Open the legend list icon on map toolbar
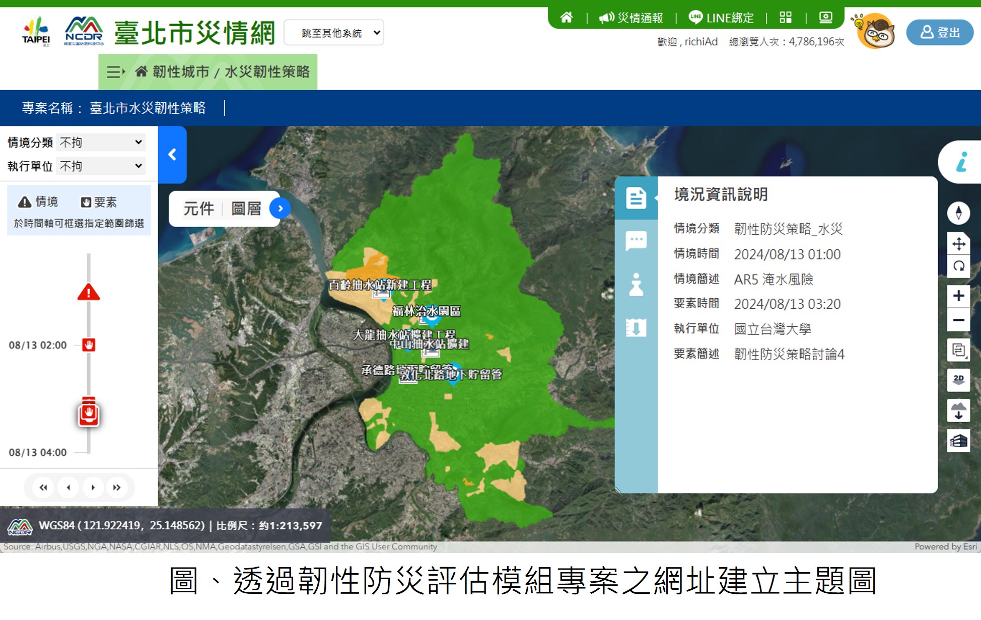The image size is (981, 620). (x=959, y=350)
